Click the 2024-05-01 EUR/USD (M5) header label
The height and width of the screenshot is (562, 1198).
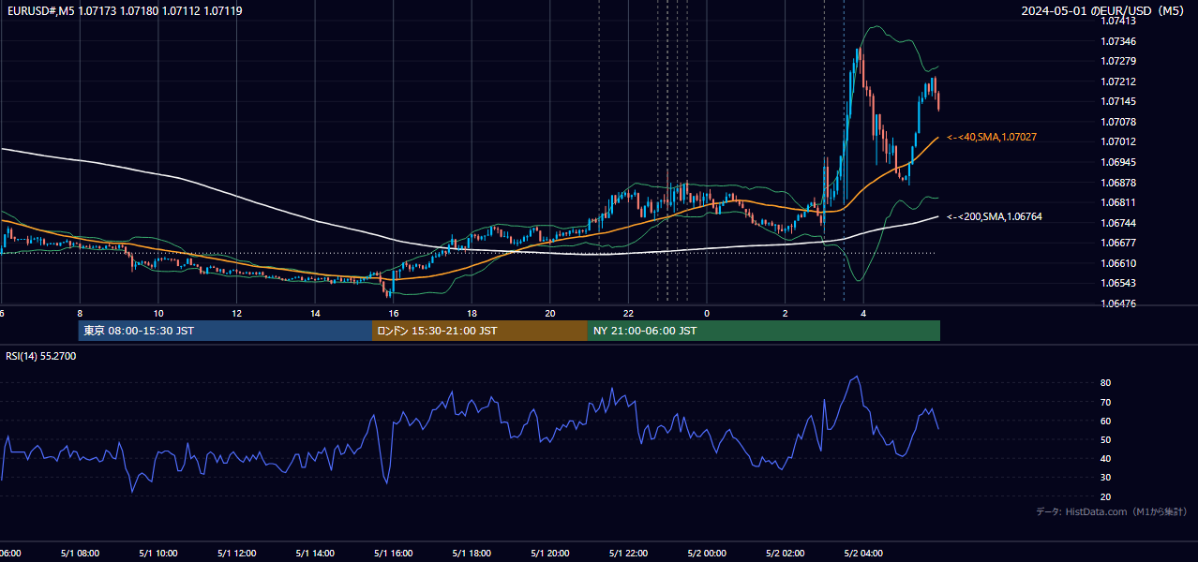click(1103, 11)
